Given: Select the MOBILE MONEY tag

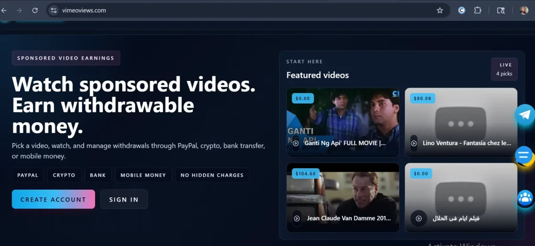Looking at the screenshot, I should [x=143, y=175].
